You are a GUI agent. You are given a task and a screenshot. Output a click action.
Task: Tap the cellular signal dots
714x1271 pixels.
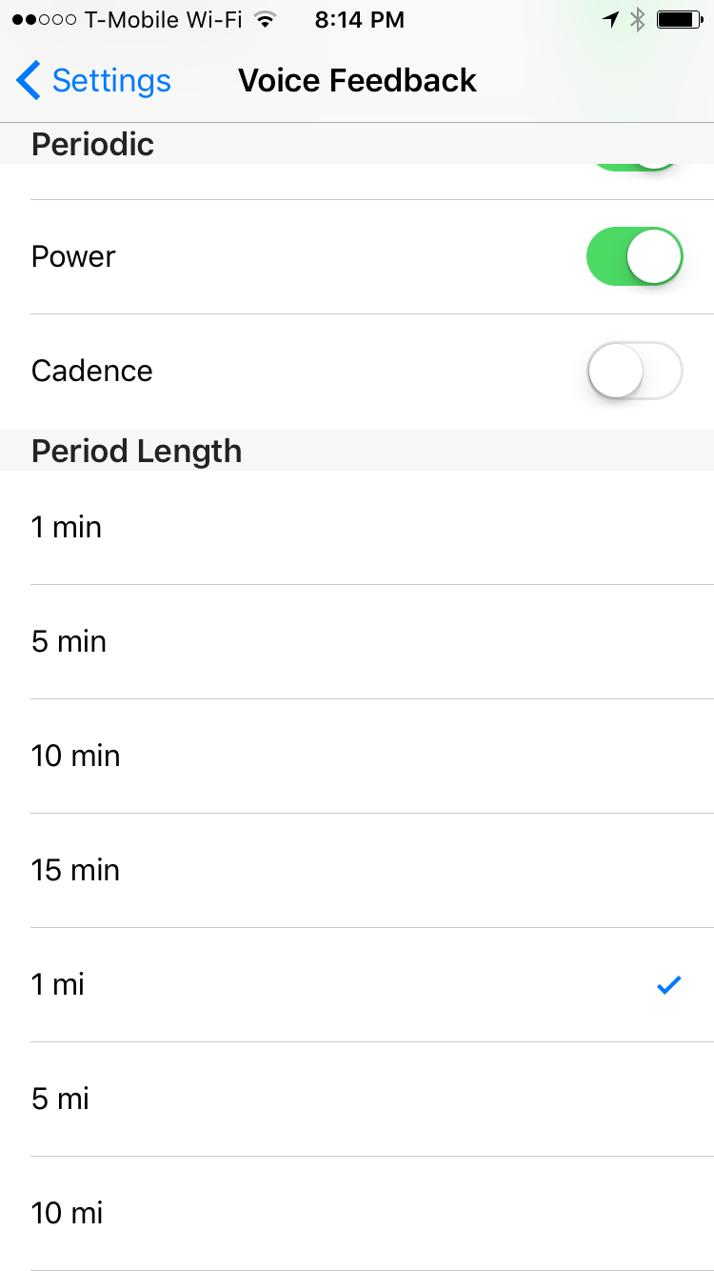[45, 20]
